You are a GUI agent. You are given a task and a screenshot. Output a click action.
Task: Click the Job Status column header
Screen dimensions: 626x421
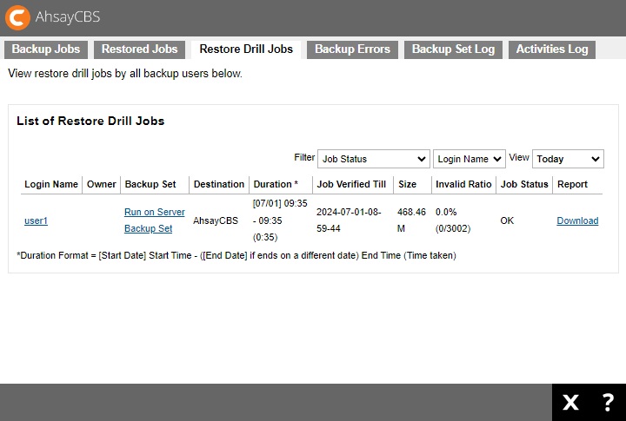[524, 184]
